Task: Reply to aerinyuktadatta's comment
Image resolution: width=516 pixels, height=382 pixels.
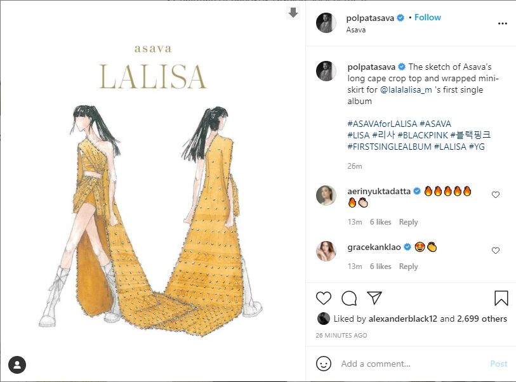Action: click(x=408, y=222)
